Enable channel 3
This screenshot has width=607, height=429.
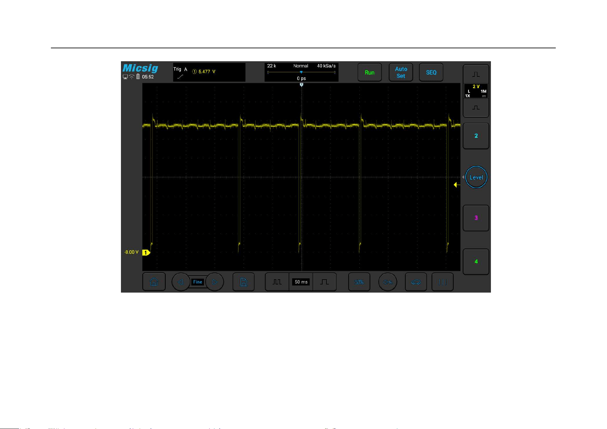point(476,218)
